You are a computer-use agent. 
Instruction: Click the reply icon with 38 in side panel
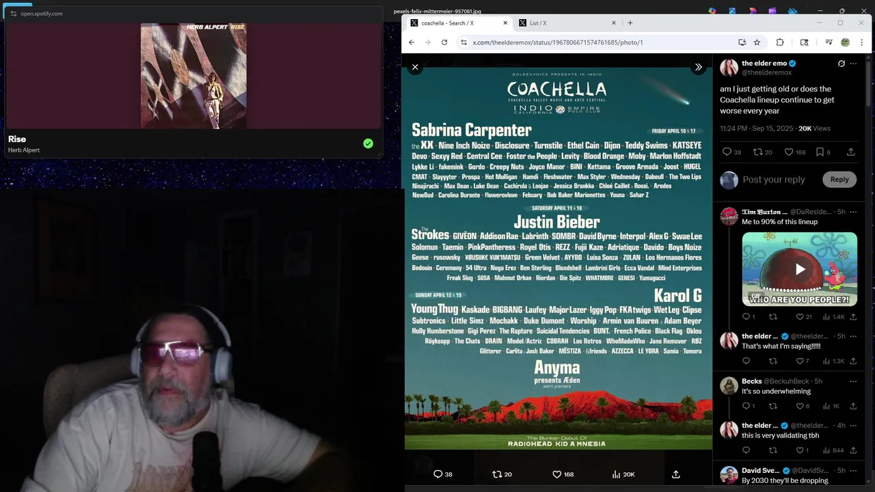coord(731,152)
